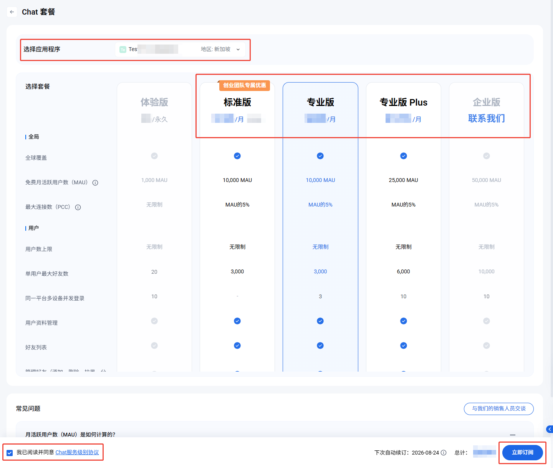Click the 好友列表 checkmark under 标准版
Screen dimensions: 553x468
pyautogui.click(x=237, y=346)
